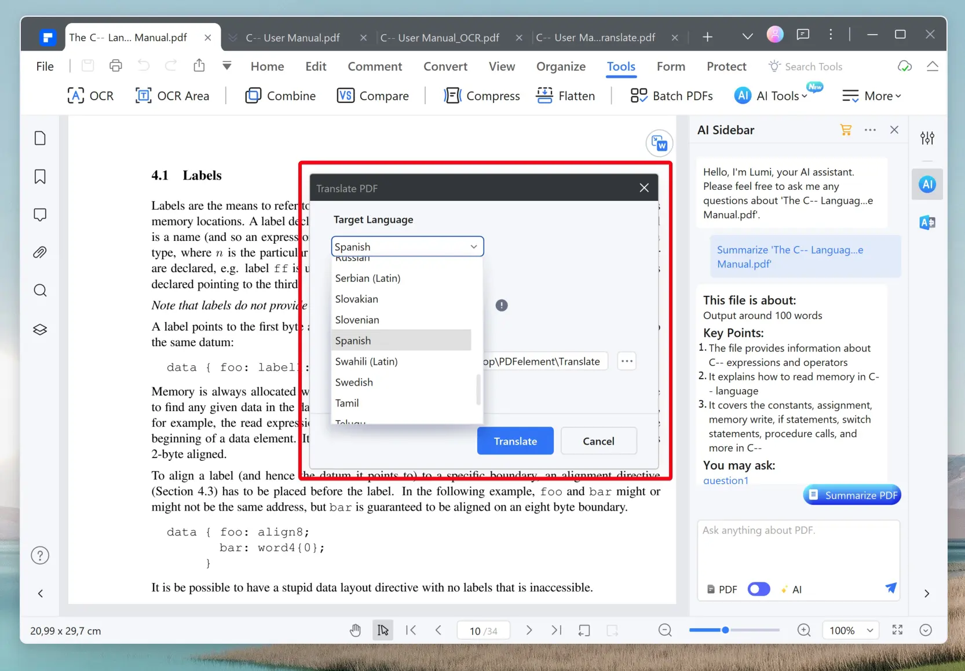Click the translate-to-Word floating icon
The width and height of the screenshot is (965, 671).
coord(659,143)
